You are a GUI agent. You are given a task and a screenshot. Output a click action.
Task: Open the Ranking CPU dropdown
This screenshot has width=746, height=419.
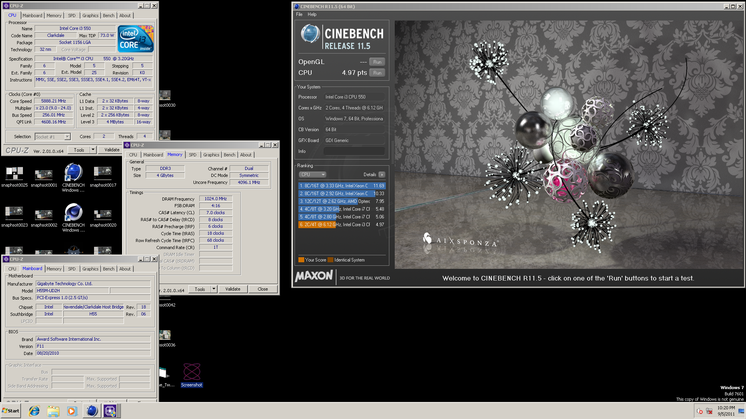312,175
